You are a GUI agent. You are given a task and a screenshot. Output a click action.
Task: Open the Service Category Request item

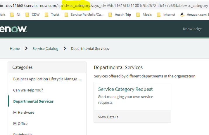(x=125, y=89)
